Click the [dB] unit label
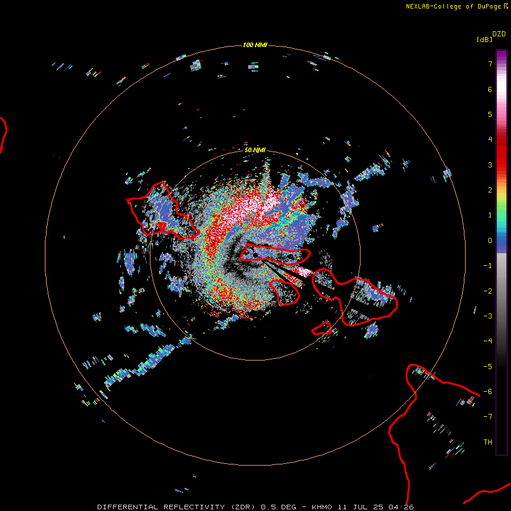This screenshot has width=511, height=511. pyautogui.click(x=485, y=39)
